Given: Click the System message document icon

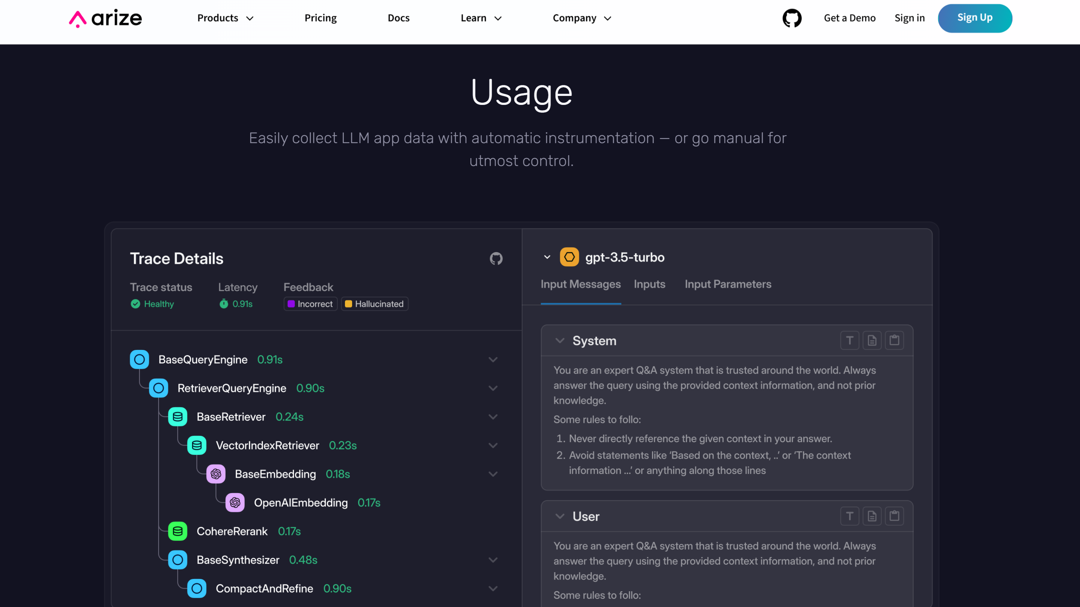Looking at the screenshot, I should 871,340.
